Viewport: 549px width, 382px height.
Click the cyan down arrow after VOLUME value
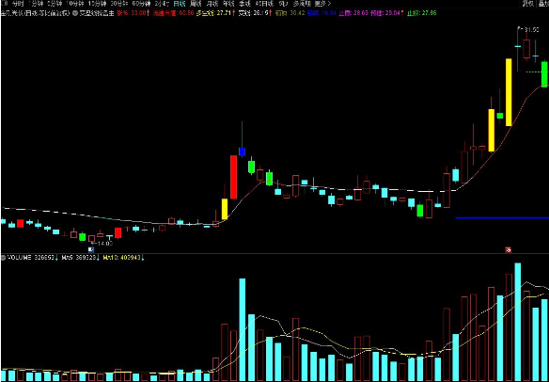click(56, 259)
